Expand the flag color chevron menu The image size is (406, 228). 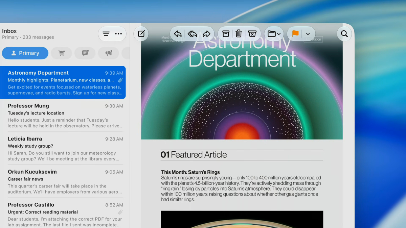click(308, 34)
